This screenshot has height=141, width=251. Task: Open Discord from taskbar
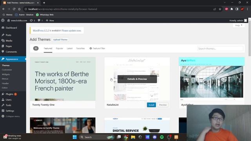(155, 137)
